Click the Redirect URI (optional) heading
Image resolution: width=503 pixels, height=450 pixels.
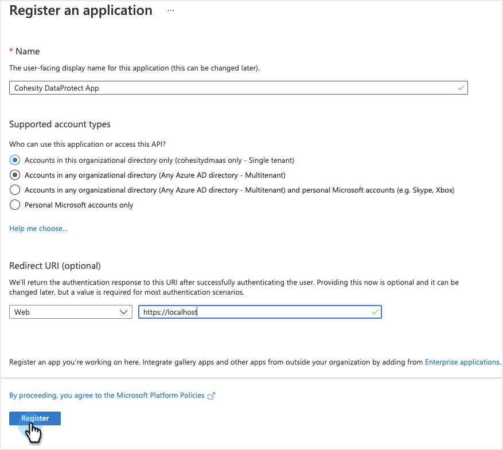[55, 266]
